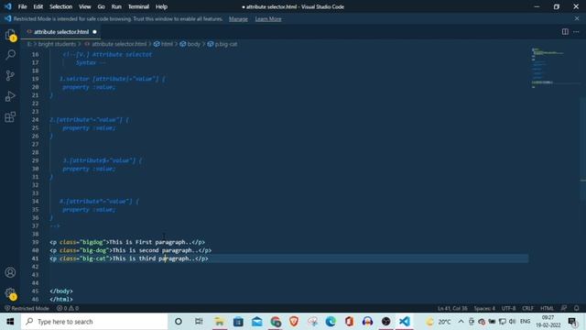
Task: Click the attribute selector.html breadcrumb
Action: 119,44
